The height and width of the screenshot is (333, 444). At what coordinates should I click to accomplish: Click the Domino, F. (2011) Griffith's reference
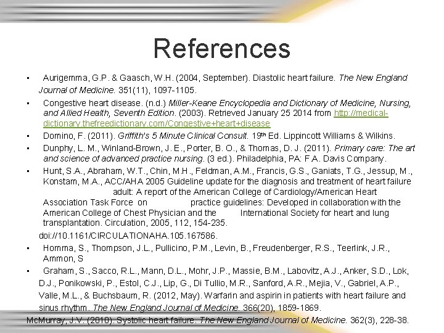tap(219, 136)
